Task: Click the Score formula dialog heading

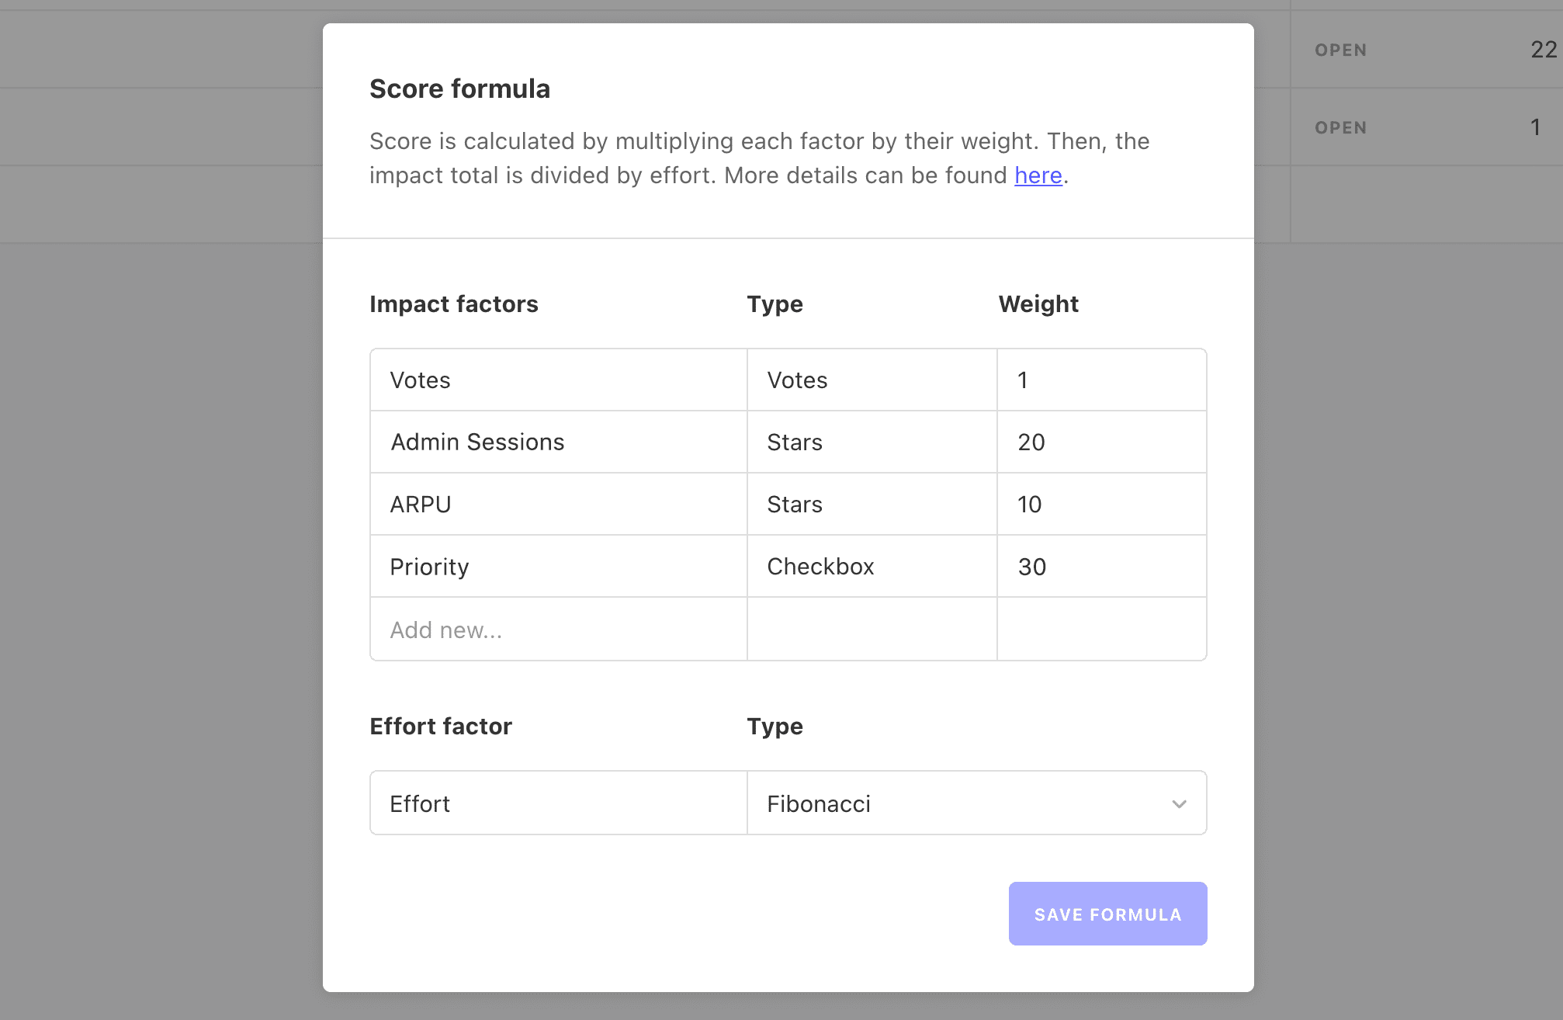Action: point(459,88)
